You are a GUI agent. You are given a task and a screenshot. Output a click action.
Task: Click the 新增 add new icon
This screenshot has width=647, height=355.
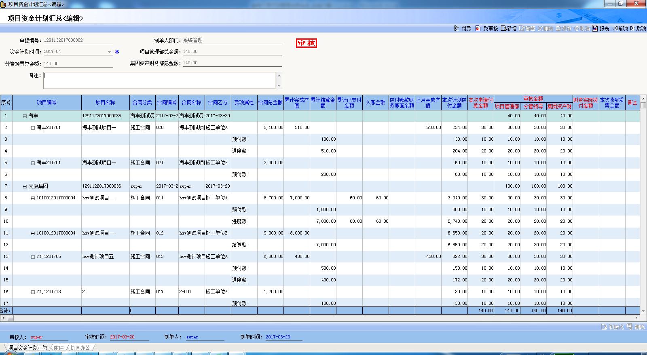[503, 28]
